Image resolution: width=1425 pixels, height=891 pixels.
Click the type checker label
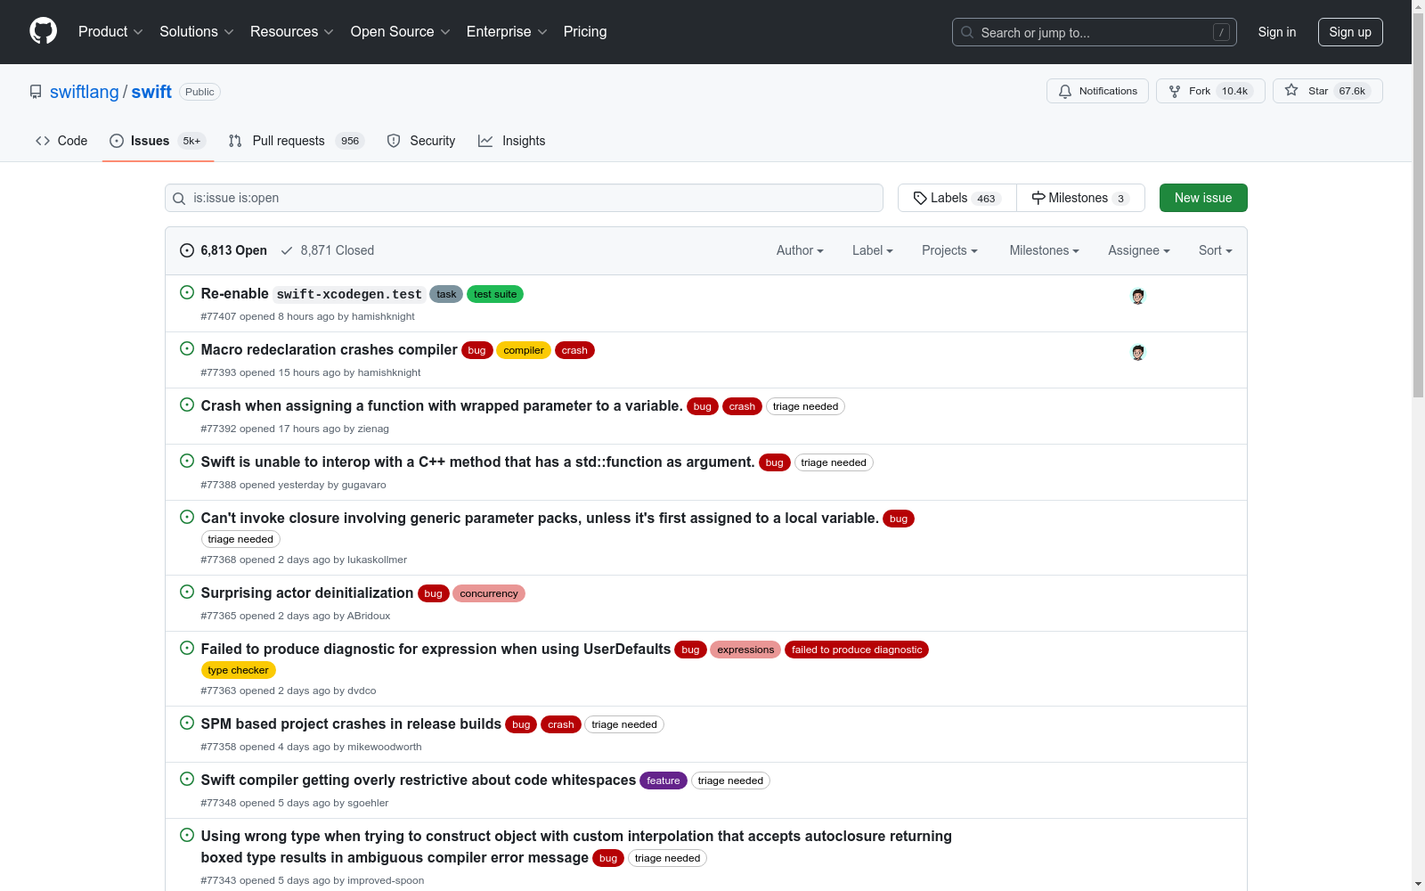click(239, 670)
